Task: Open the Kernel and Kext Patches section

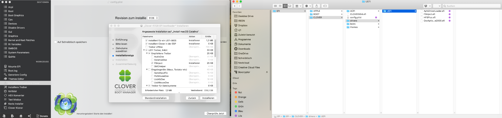Action: point(21,40)
